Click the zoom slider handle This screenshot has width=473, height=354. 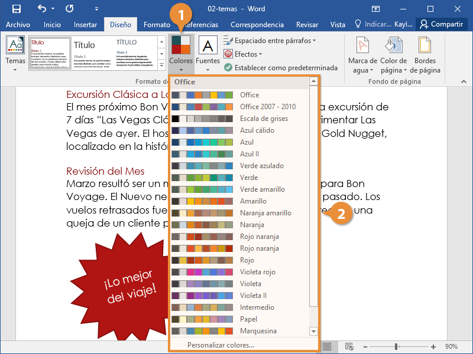point(396,347)
